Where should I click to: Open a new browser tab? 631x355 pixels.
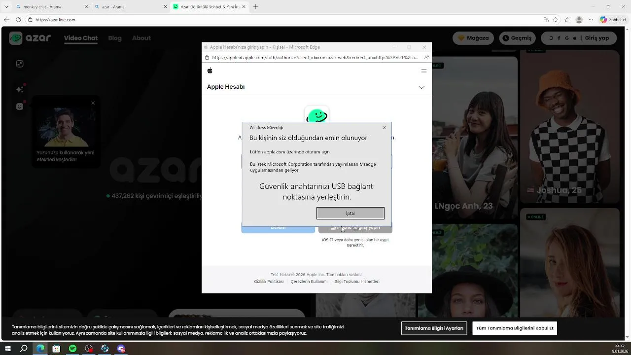(x=255, y=7)
